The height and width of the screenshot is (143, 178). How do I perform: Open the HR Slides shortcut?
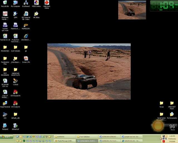tap(36, 15)
